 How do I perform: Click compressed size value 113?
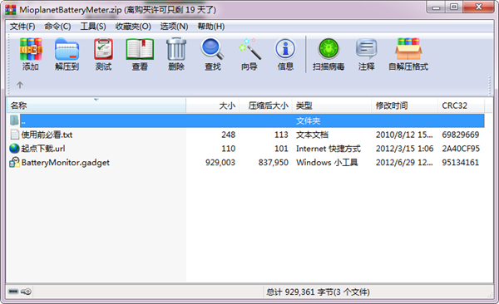point(281,135)
